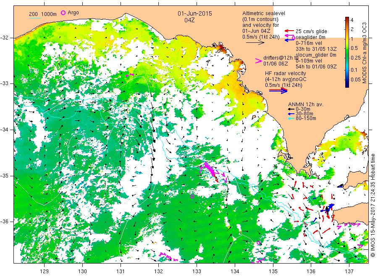
Task: Click the 'ANMN 12h av.' heading
Action: (x=306, y=105)
